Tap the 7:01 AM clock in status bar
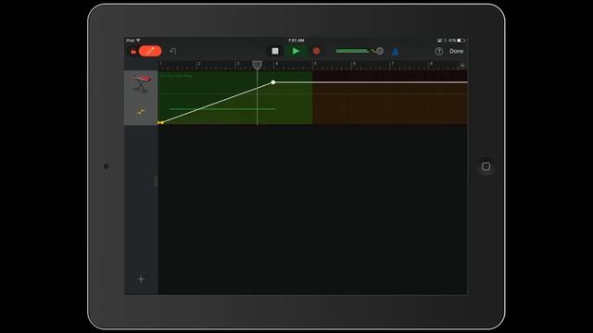593x333 pixels. point(296,41)
